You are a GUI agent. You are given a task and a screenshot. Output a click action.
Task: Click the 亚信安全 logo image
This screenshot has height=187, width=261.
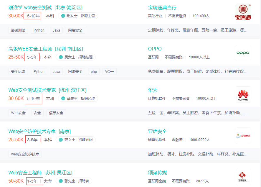[243, 136]
